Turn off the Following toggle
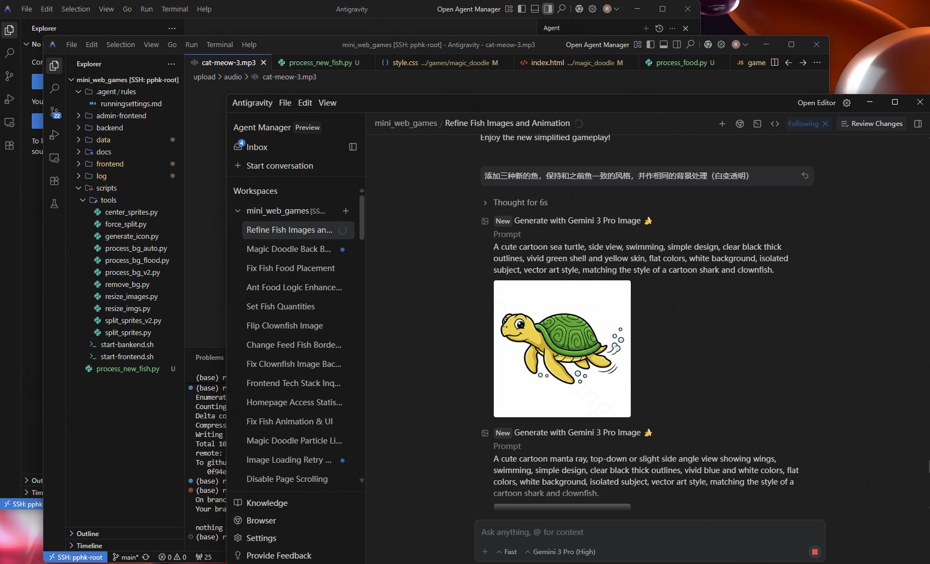This screenshot has width=930, height=564. [825, 124]
